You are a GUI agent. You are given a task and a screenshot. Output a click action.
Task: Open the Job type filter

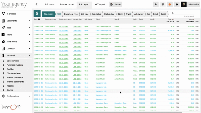pyautogui.click(x=84, y=14)
